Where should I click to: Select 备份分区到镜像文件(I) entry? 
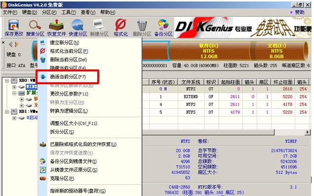click(x=90, y=161)
